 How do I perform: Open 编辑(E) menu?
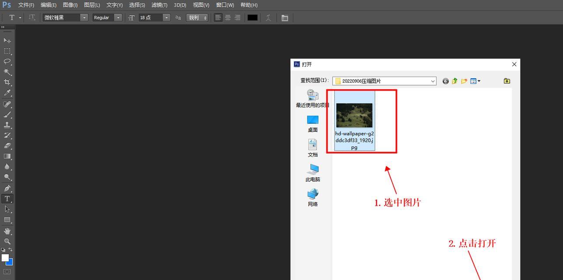coord(49,5)
